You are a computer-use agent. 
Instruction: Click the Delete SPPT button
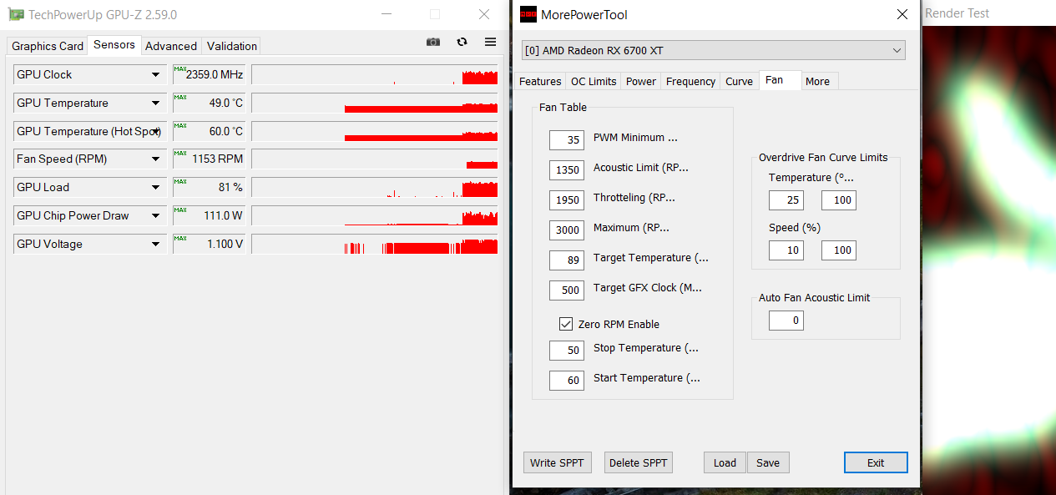pyautogui.click(x=638, y=462)
